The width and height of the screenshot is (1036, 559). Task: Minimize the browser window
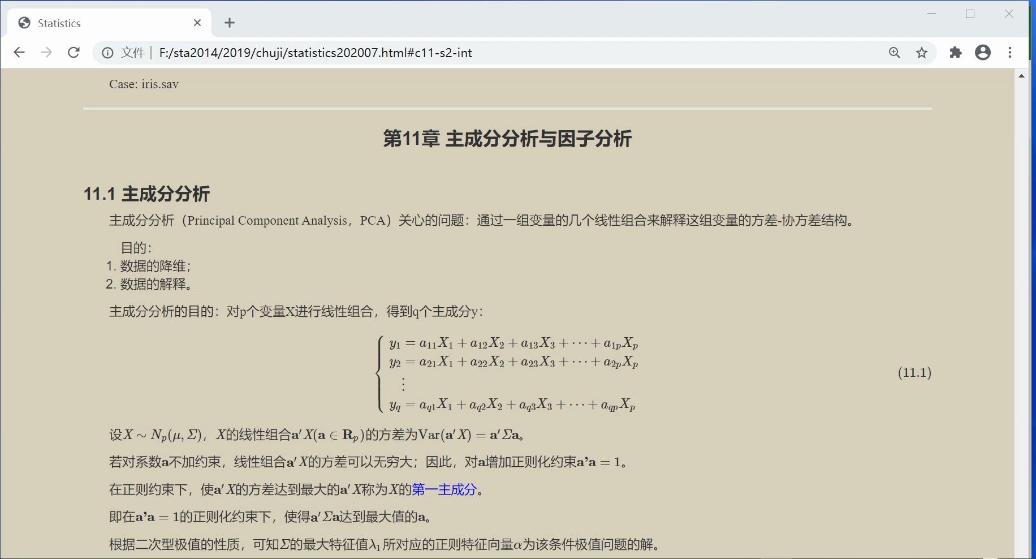click(931, 14)
